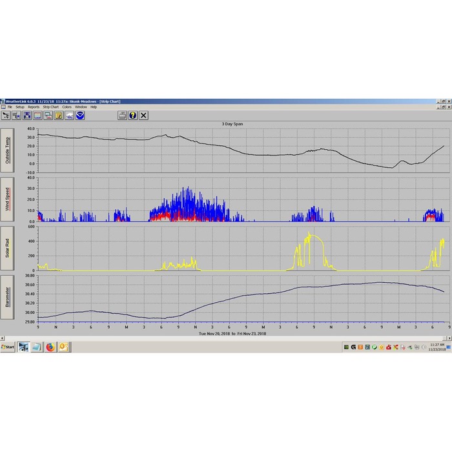The height and width of the screenshot is (452, 452).
Task: Click the Windows Start button
Action: coord(8,347)
